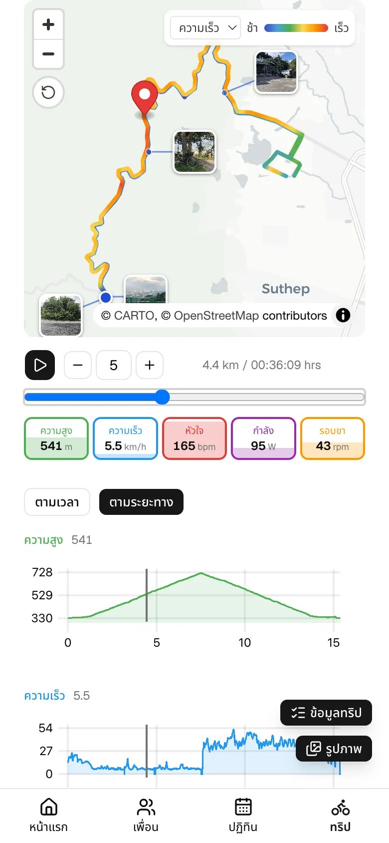This screenshot has height=843, width=389.
Task: Click the ความสูง elevation chart title
Action: click(x=44, y=540)
